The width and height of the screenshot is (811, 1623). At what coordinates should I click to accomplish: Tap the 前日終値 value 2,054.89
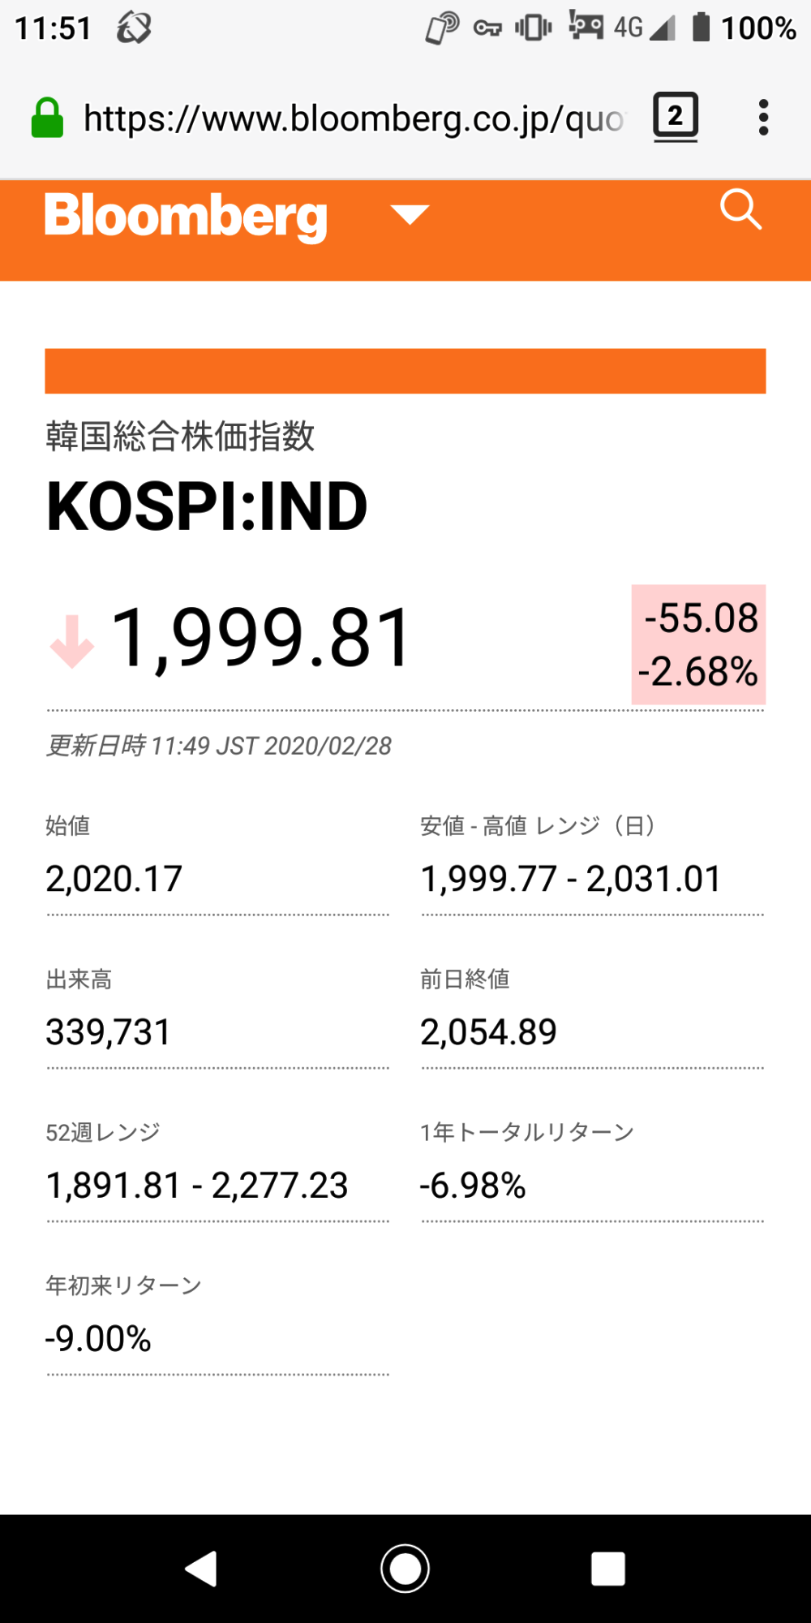click(488, 1032)
